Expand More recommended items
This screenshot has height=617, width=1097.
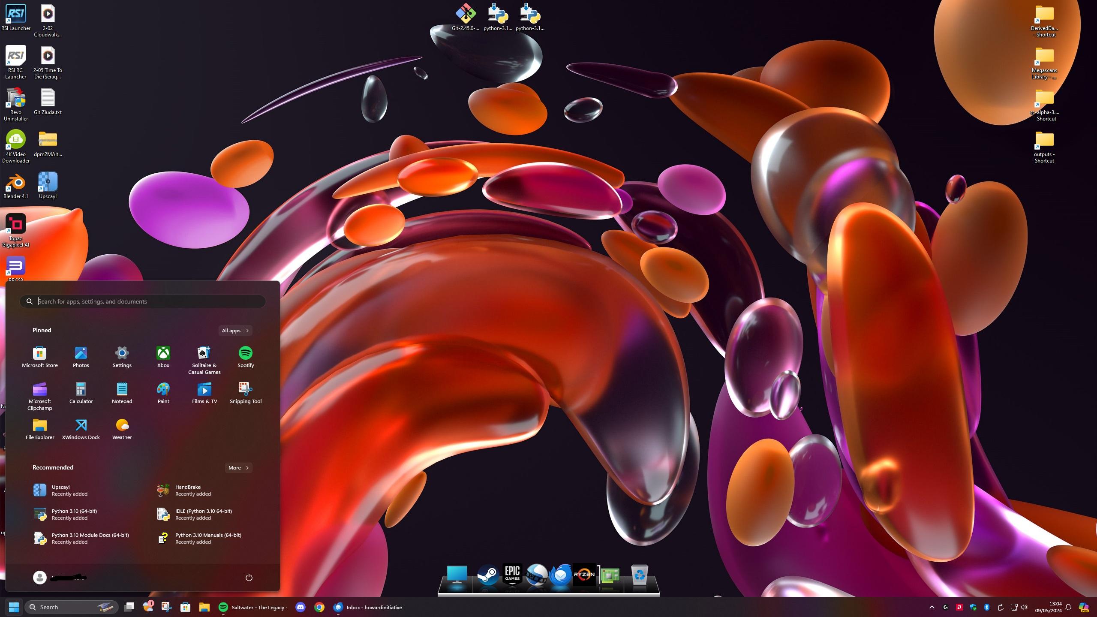point(238,468)
